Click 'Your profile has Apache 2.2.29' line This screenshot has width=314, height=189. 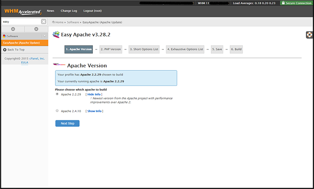(90, 75)
